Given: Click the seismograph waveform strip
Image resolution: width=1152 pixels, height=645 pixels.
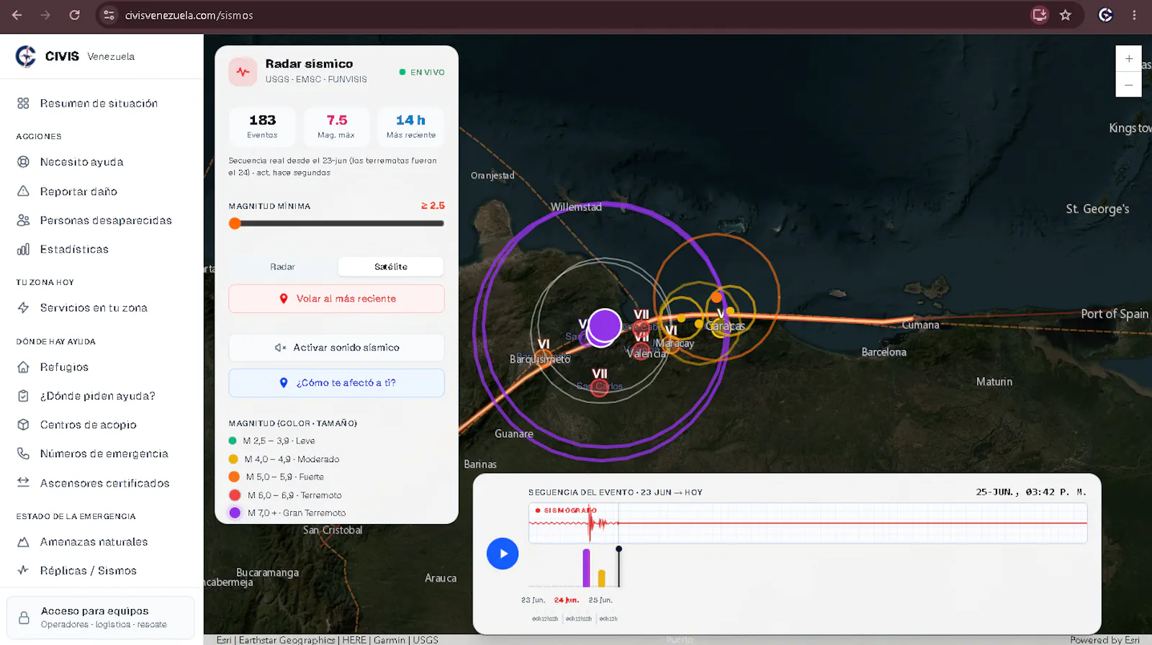Looking at the screenshot, I should pos(808,523).
